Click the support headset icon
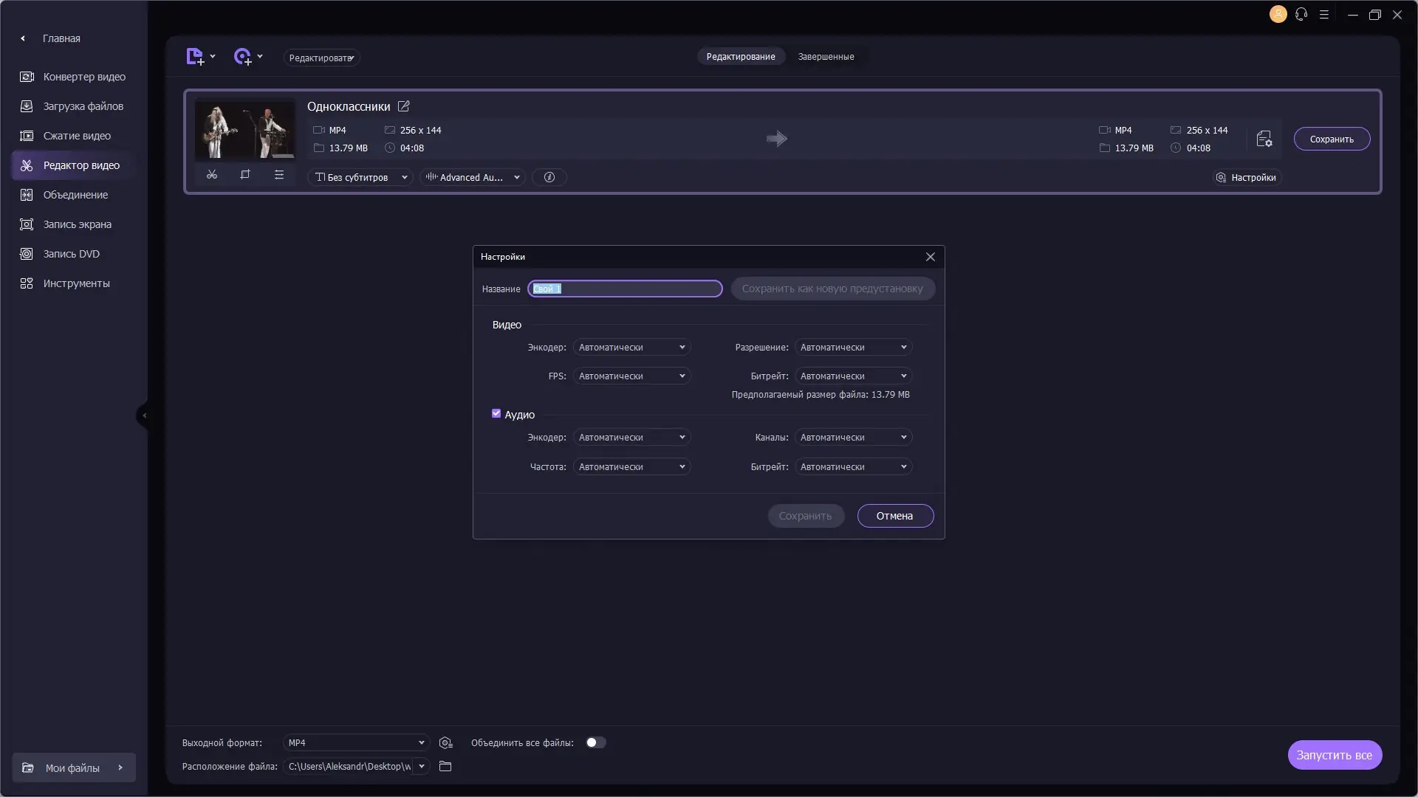This screenshot has height=797, width=1418. [1301, 14]
